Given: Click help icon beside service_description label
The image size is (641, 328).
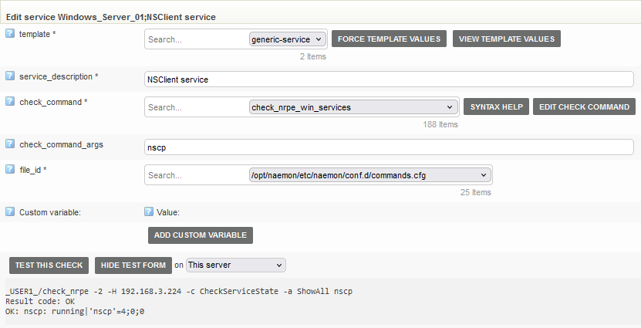Looking at the screenshot, I should pos(10,76).
